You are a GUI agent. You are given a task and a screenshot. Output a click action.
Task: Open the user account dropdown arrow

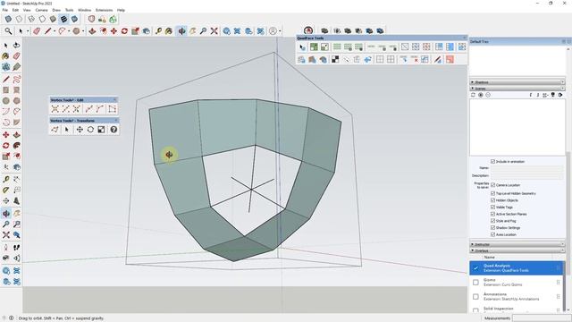click(x=280, y=31)
